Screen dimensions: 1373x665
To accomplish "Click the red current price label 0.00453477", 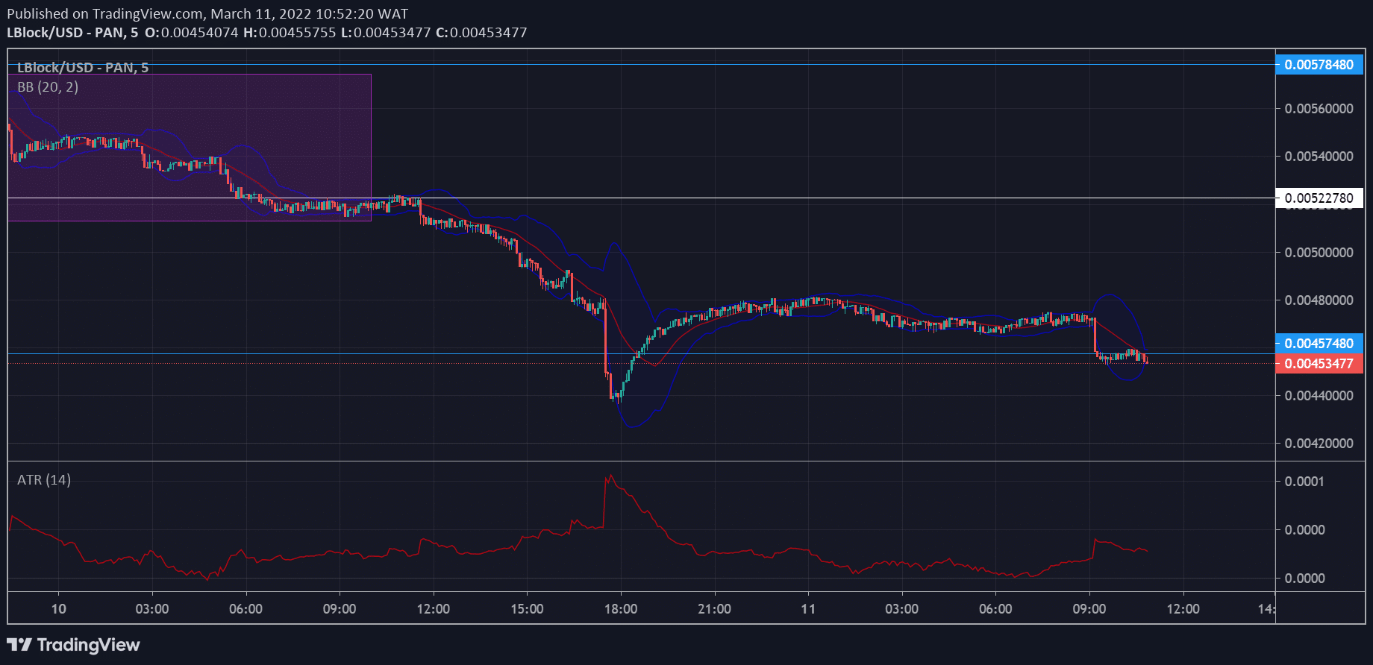I will (1319, 364).
